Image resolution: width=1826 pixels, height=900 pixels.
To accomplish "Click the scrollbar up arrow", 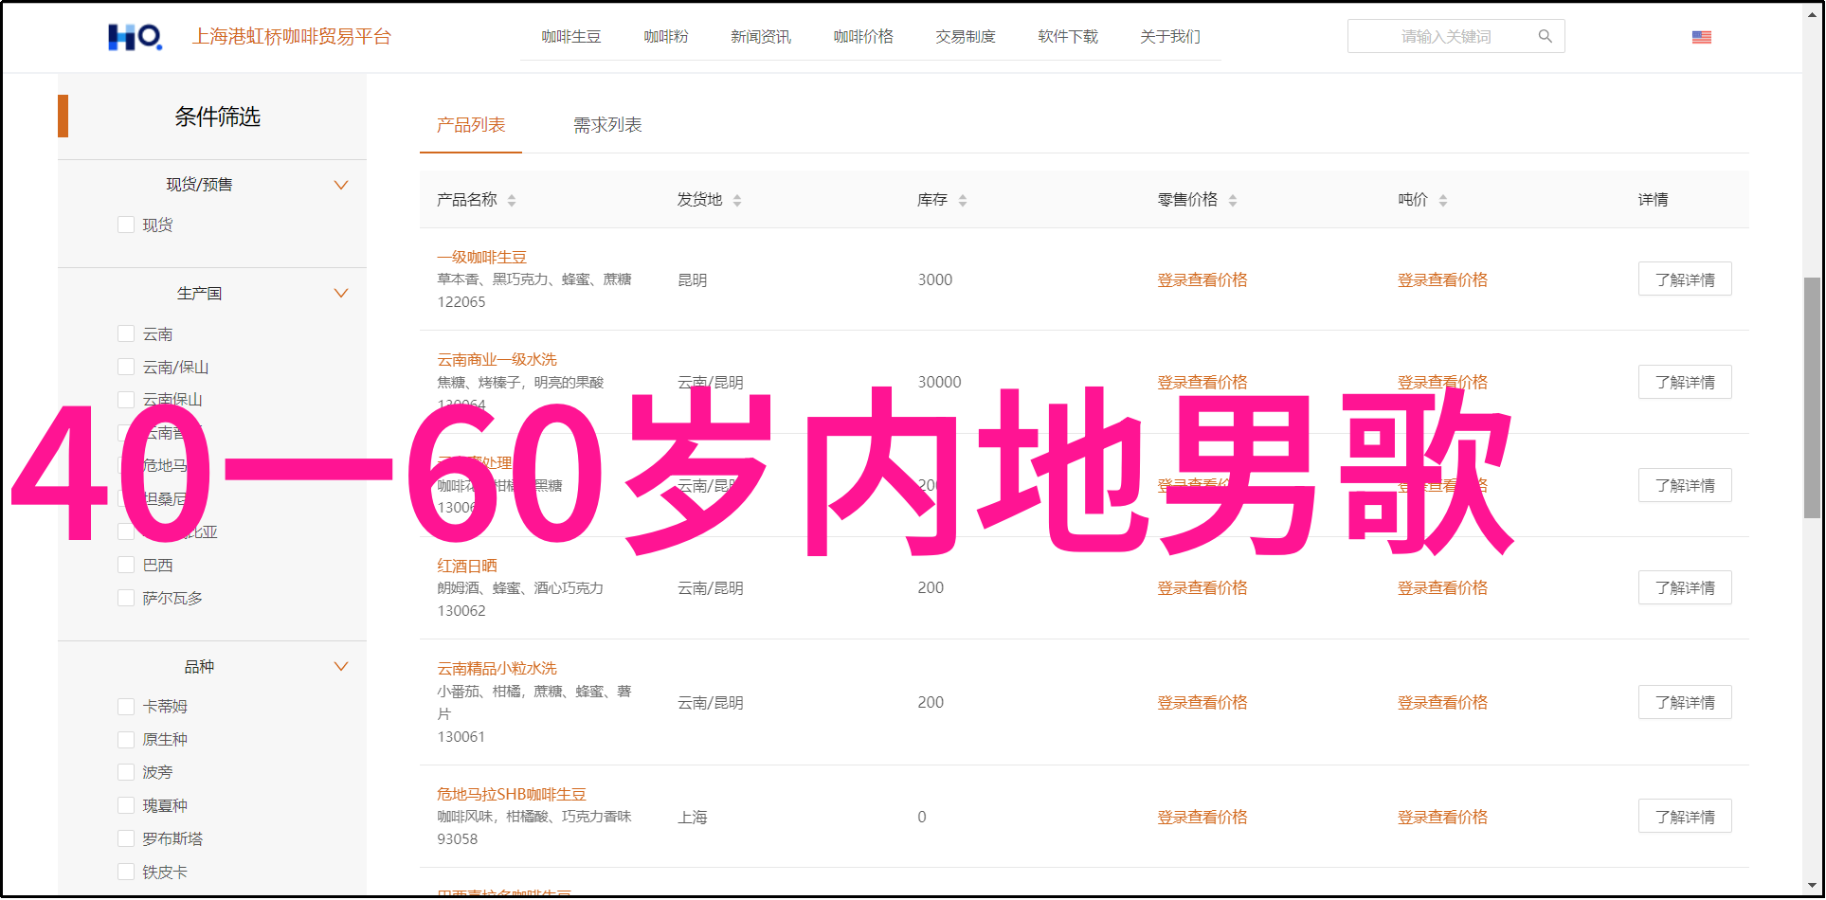I will [x=1812, y=14].
